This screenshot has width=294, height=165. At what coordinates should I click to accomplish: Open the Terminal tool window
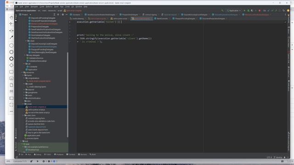pos(71,154)
